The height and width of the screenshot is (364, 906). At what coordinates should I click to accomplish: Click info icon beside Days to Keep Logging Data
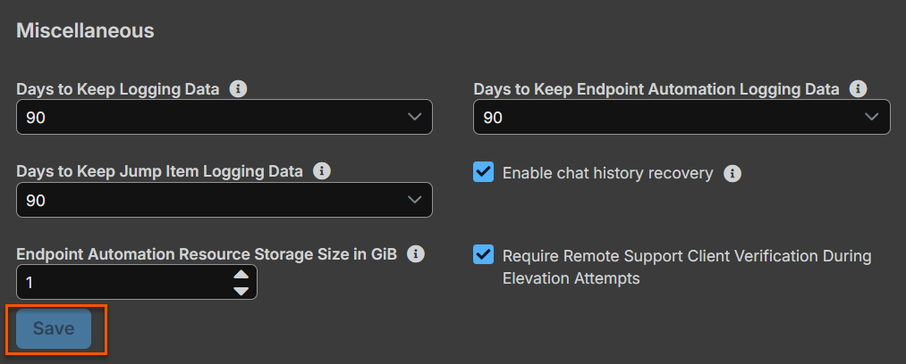[238, 89]
